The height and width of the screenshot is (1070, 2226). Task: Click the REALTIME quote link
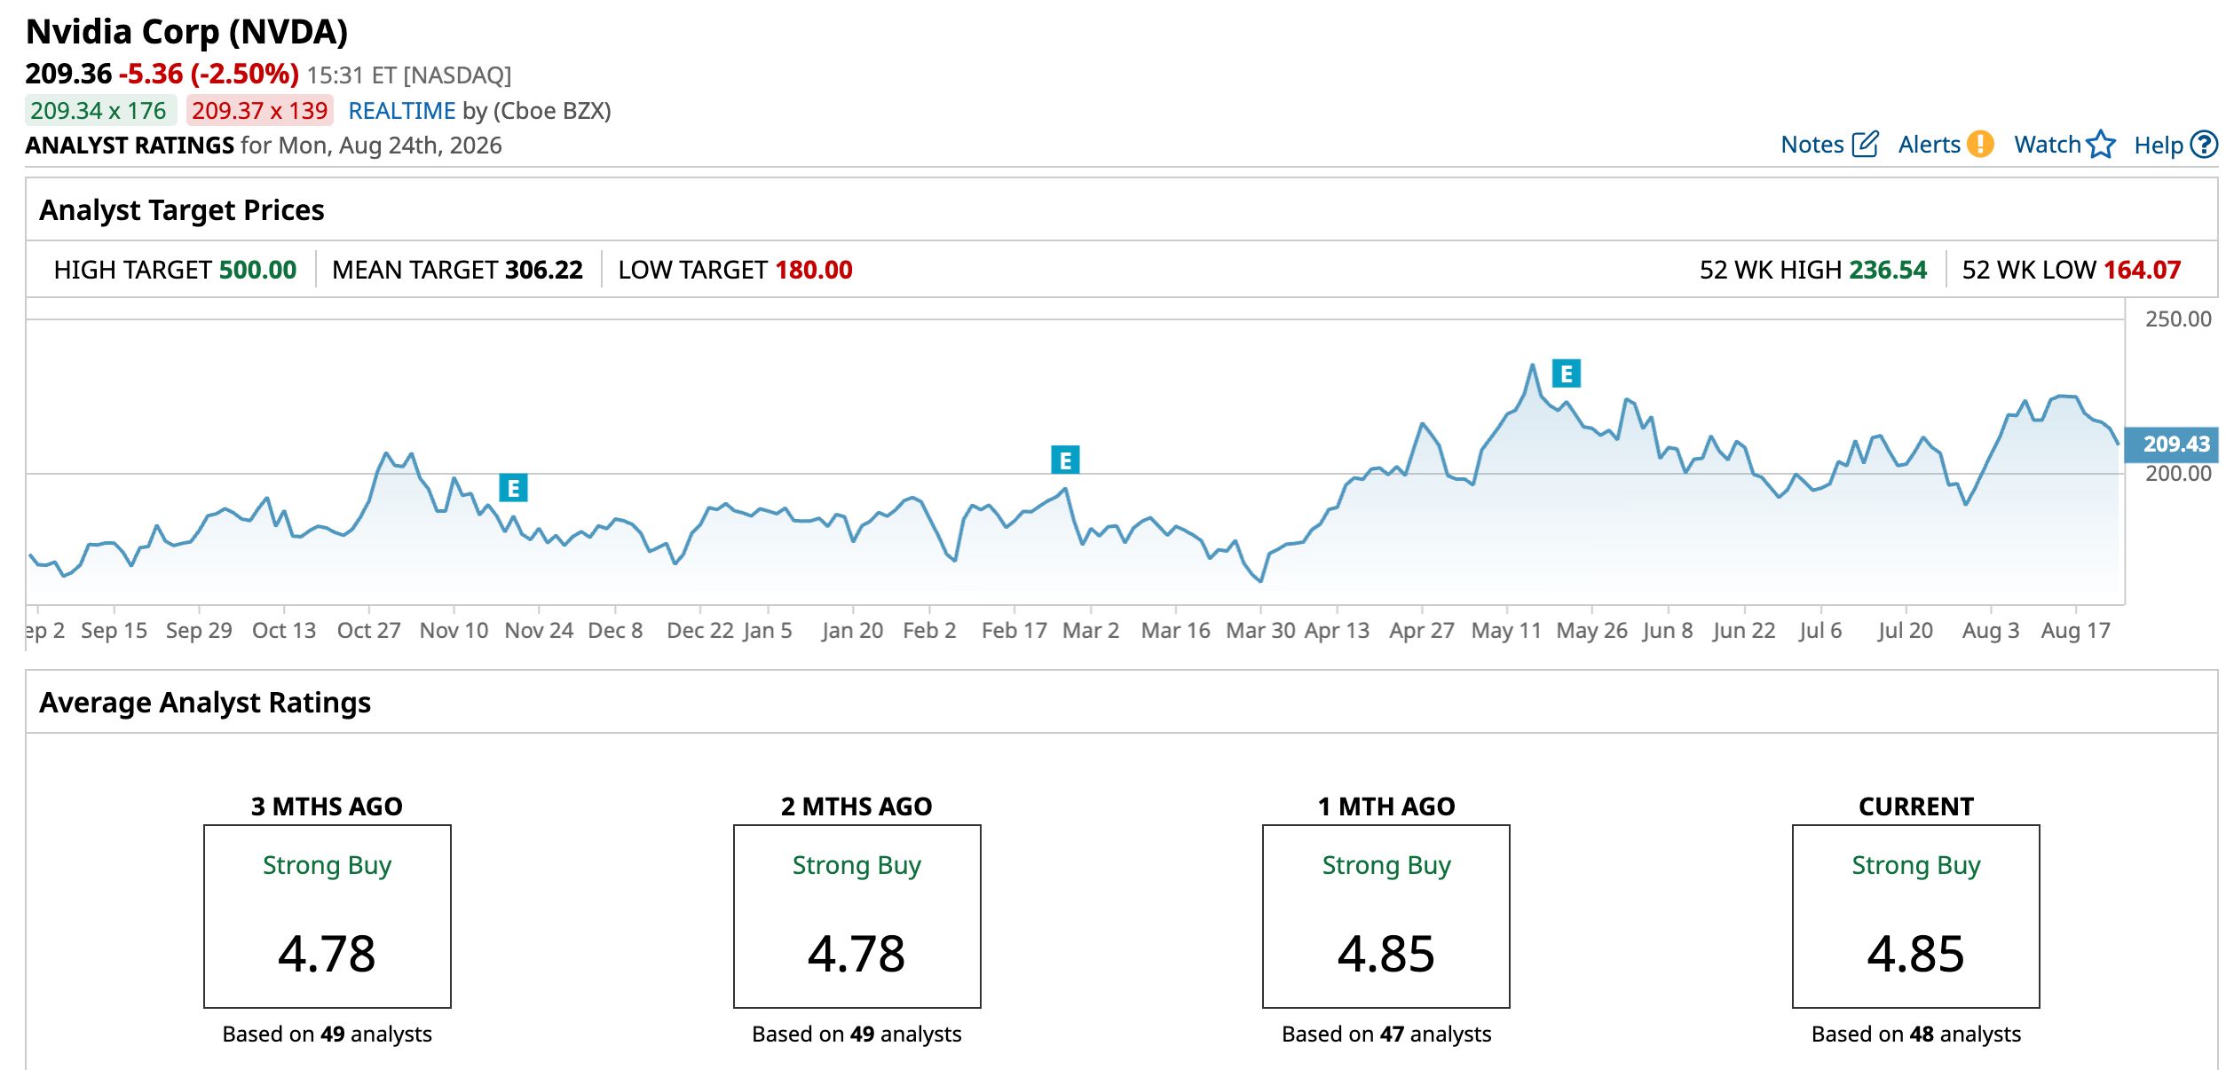[x=401, y=111]
